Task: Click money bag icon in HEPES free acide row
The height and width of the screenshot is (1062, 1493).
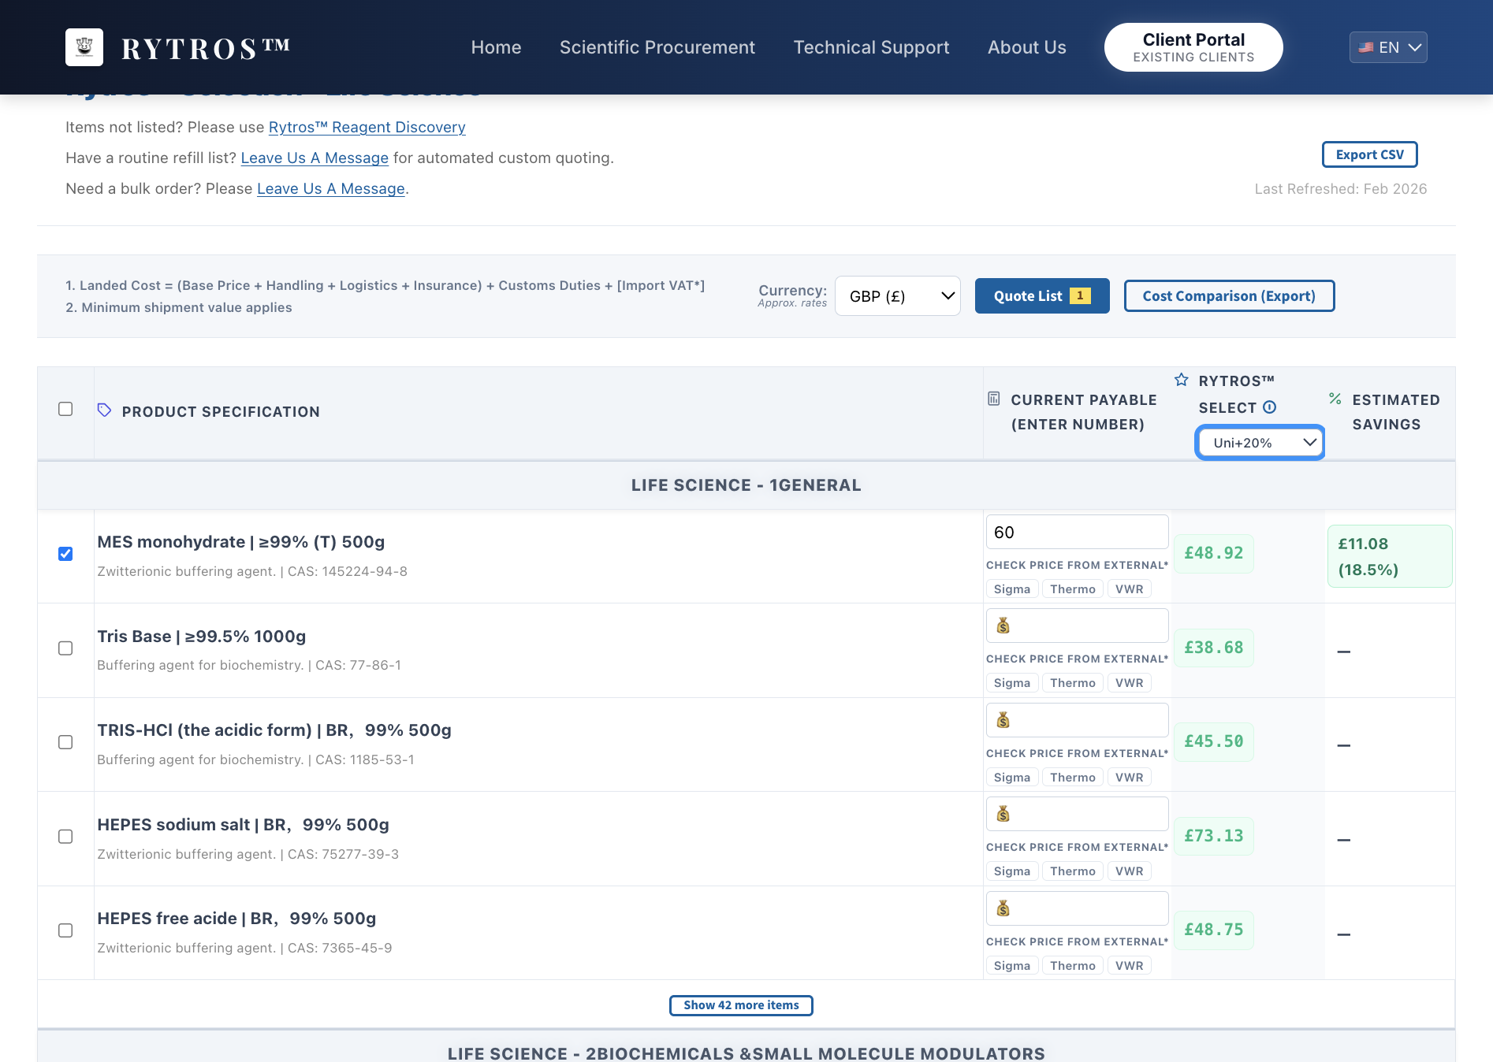Action: pyautogui.click(x=1003, y=908)
